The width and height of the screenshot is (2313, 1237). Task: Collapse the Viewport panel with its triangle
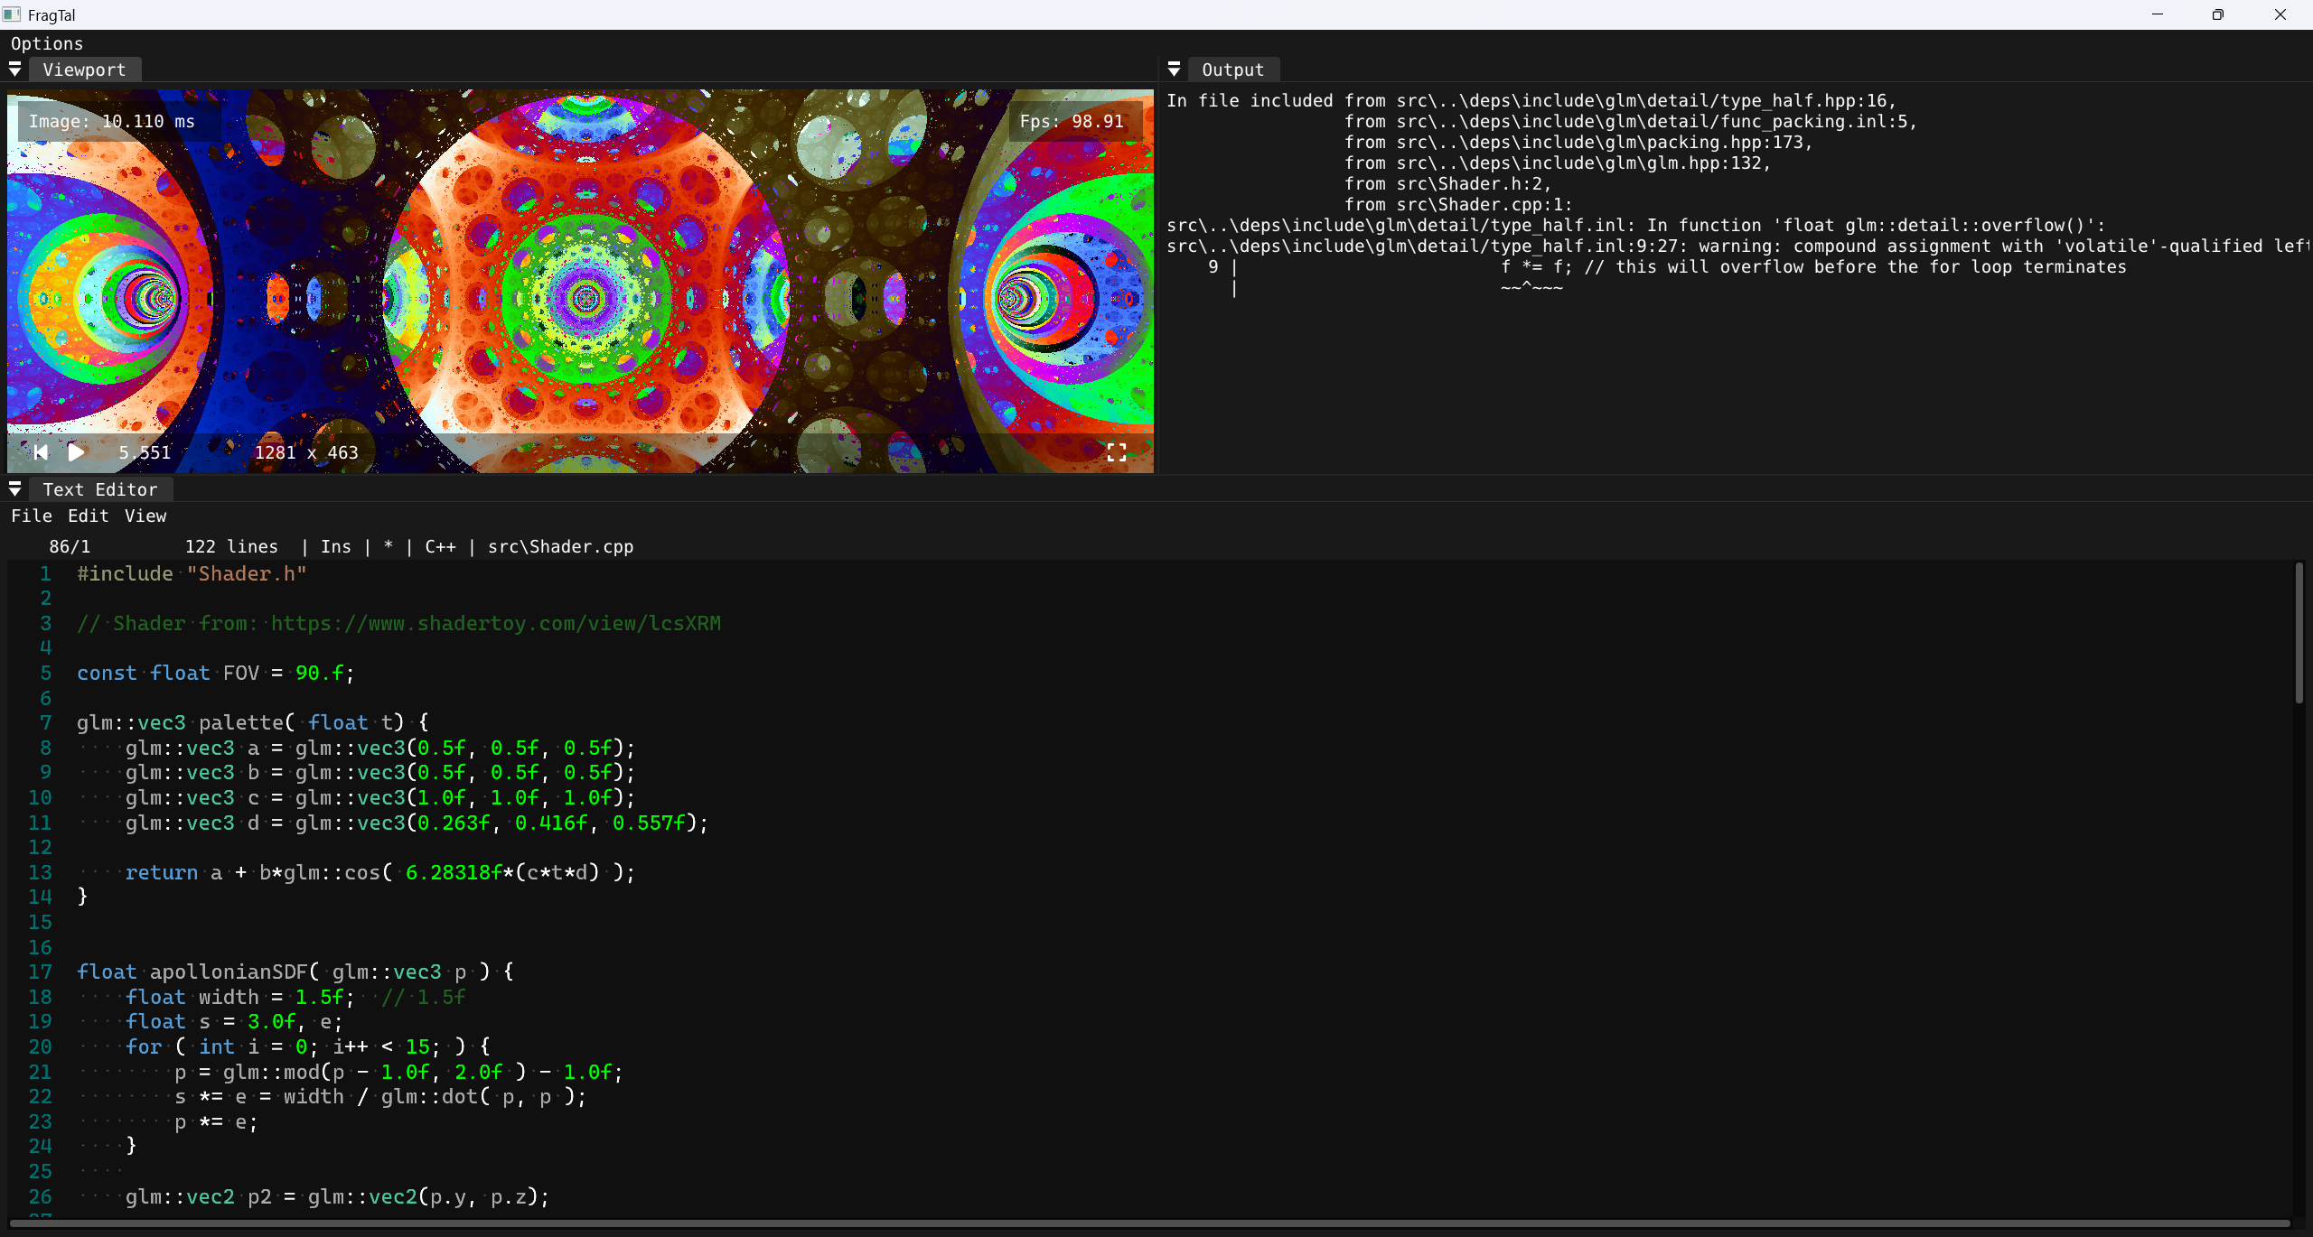click(15, 70)
